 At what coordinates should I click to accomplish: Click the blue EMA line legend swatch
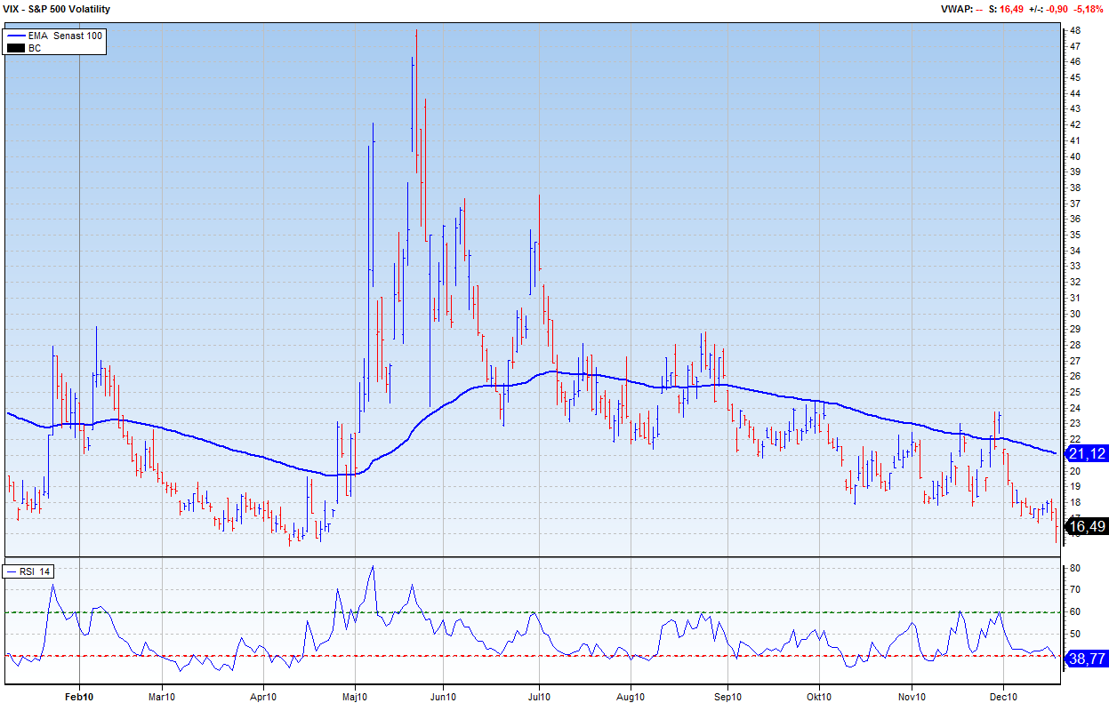point(16,36)
